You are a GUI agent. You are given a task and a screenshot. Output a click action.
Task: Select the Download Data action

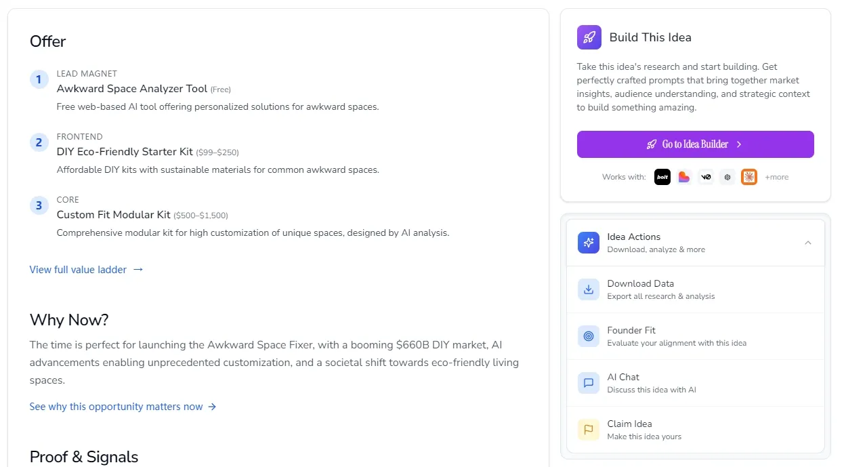tap(695, 289)
